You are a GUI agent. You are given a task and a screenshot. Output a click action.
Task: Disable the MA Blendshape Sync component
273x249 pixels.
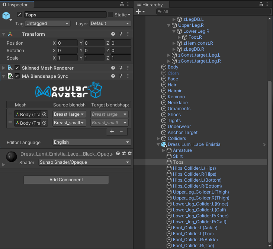[x=17, y=76]
